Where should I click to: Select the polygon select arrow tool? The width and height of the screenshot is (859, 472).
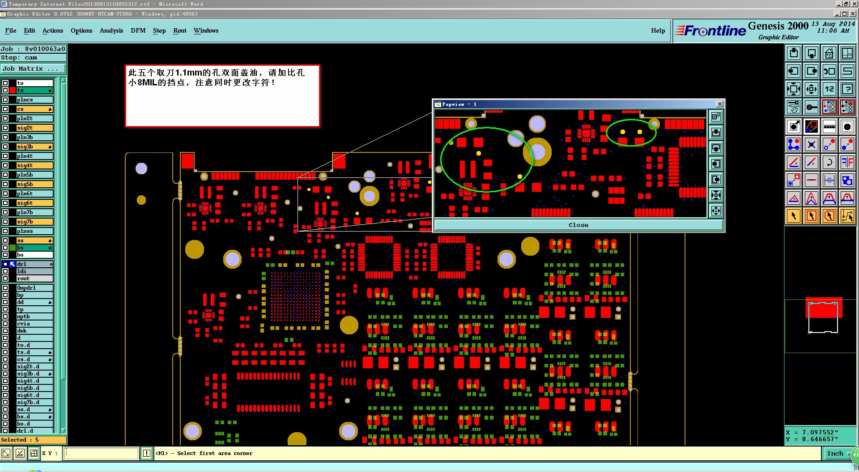pyautogui.click(x=829, y=216)
